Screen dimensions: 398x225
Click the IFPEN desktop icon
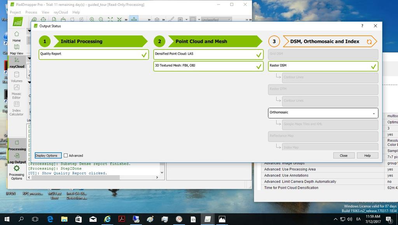[x=10, y=193]
